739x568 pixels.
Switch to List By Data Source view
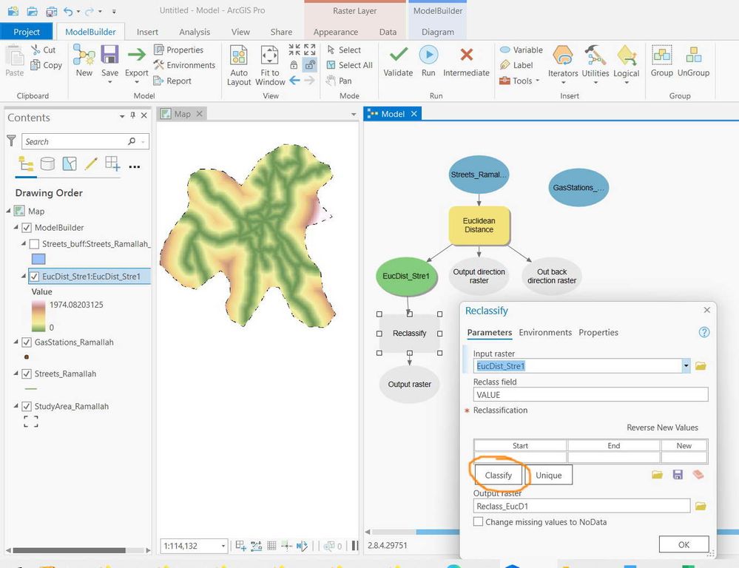pyautogui.click(x=47, y=164)
